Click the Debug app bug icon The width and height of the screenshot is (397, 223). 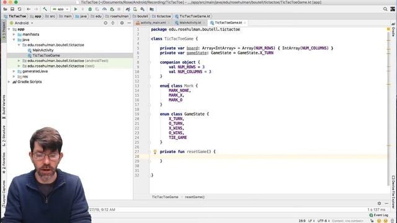click(90, 9)
